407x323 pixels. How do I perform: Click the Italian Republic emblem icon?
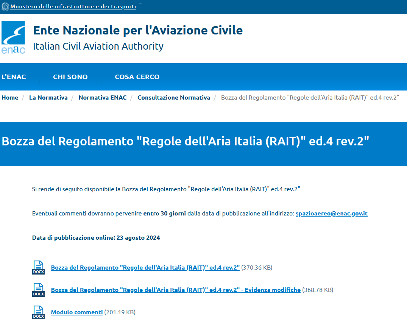click(x=5, y=6)
